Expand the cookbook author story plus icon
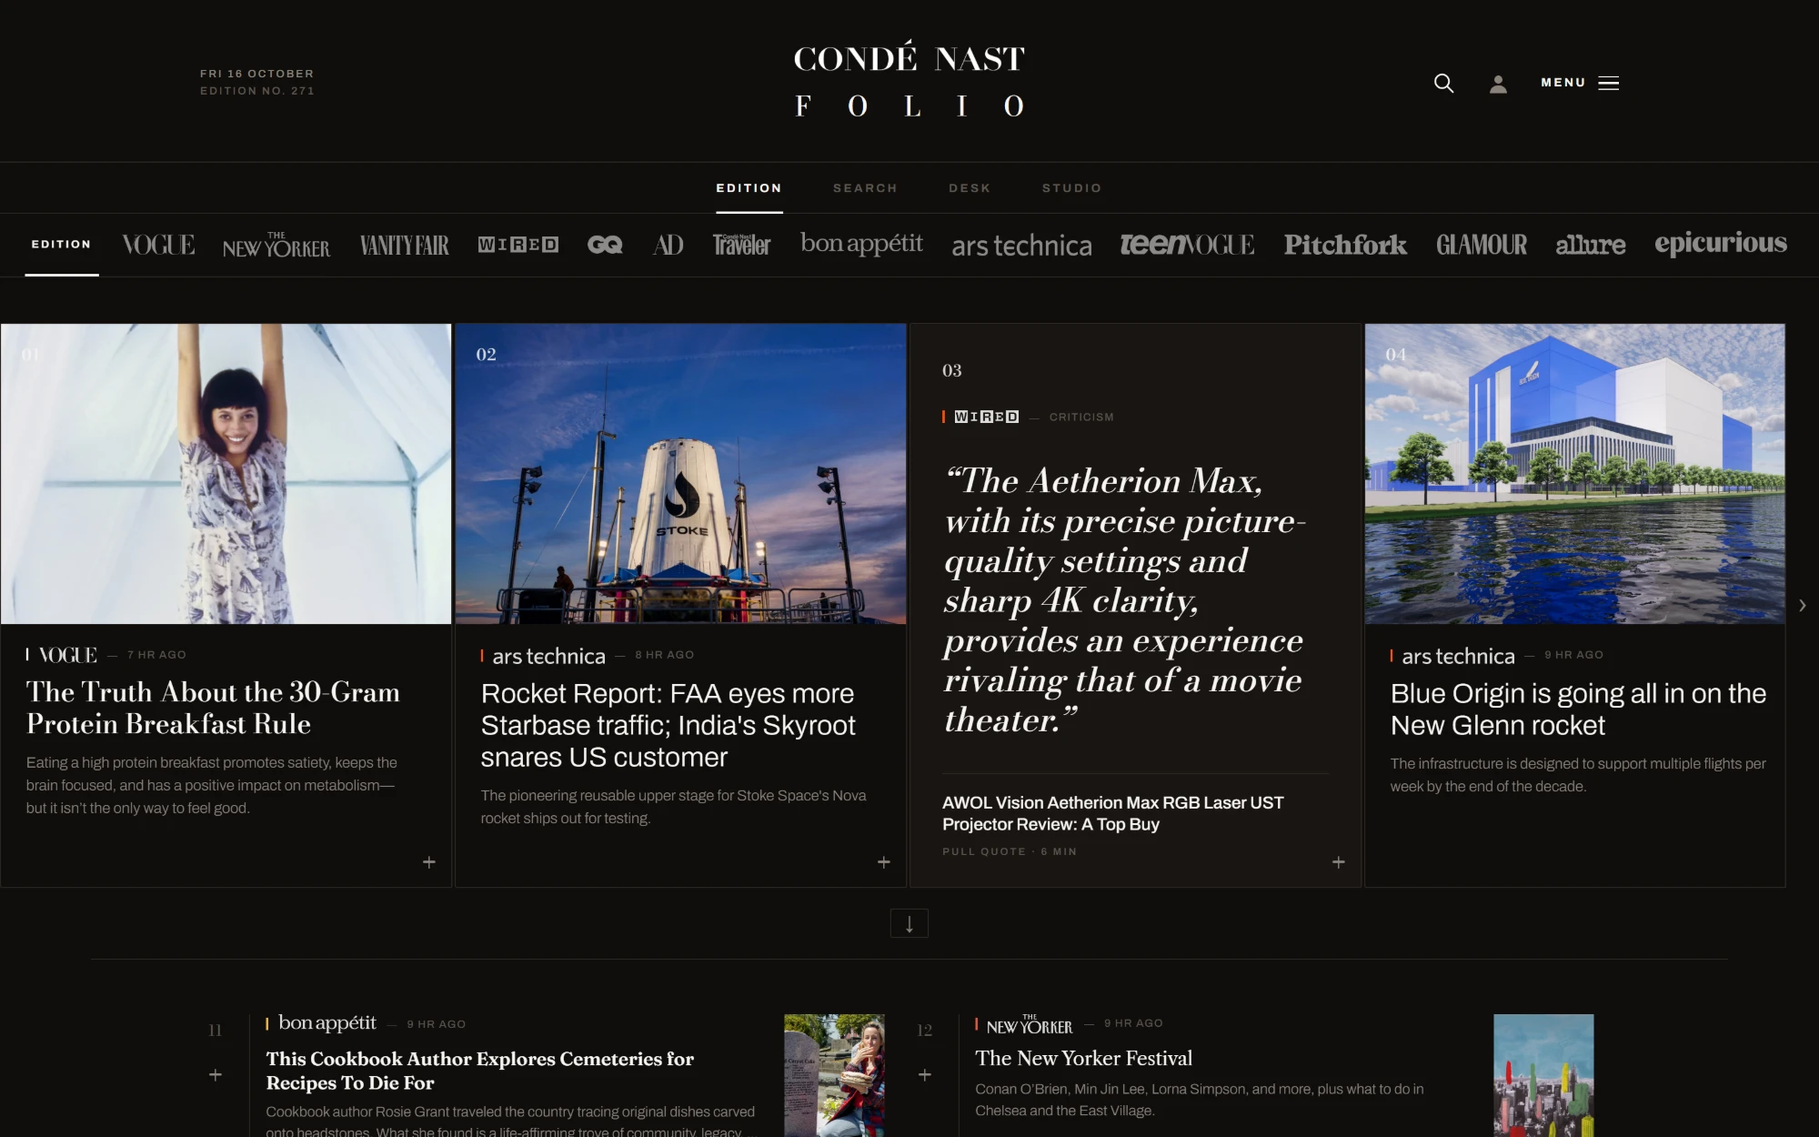The image size is (1819, 1137). tap(216, 1075)
